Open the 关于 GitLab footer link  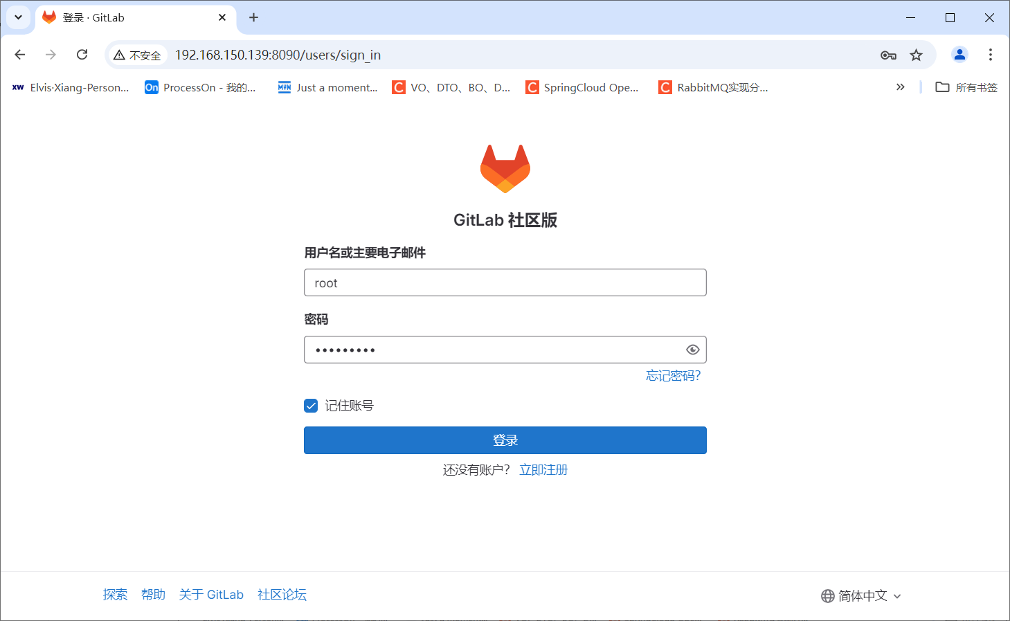coord(211,595)
